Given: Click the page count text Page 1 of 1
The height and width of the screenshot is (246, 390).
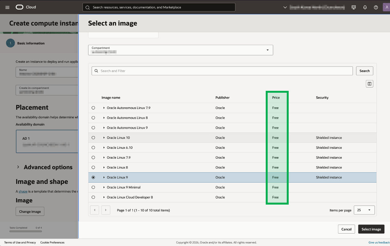Looking at the screenshot, I should point(143,210).
